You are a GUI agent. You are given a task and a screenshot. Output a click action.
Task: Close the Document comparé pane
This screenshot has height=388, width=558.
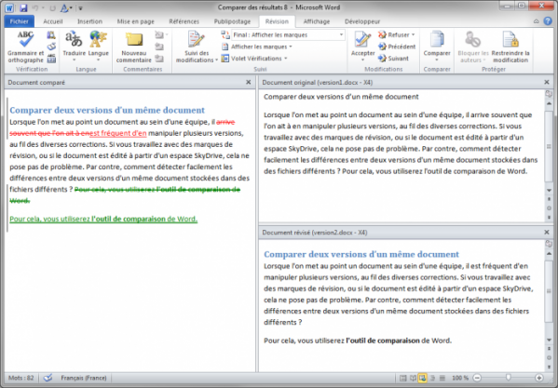pyautogui.click(x=249, y=82)
